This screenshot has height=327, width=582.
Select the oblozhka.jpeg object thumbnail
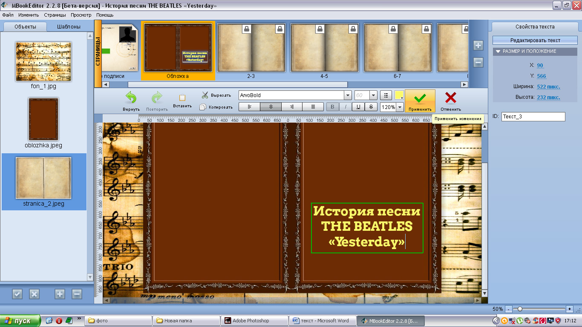click(43, 119)
